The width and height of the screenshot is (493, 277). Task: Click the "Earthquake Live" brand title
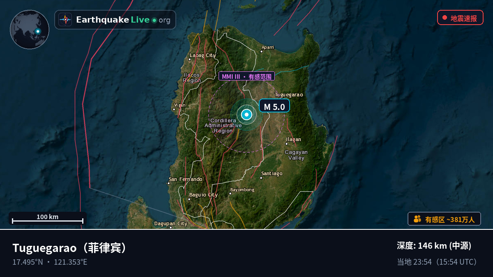click(x=113, y=20)
